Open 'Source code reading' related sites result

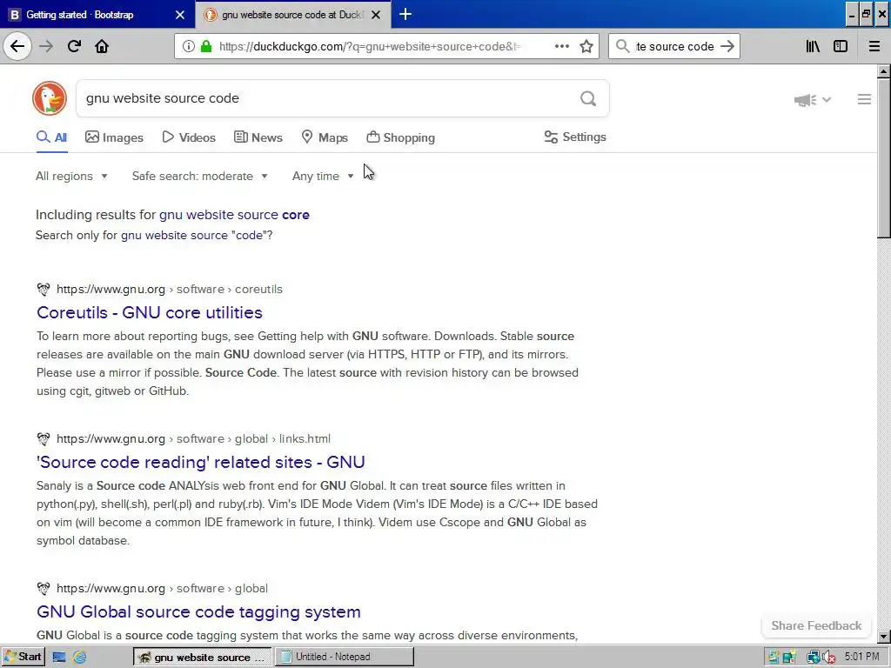(x=201, y=462)
